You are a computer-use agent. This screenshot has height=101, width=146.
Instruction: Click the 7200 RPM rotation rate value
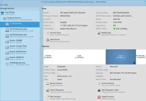point(117,22)
